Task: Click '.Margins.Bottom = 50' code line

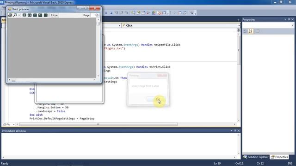Action: [52, 107]
